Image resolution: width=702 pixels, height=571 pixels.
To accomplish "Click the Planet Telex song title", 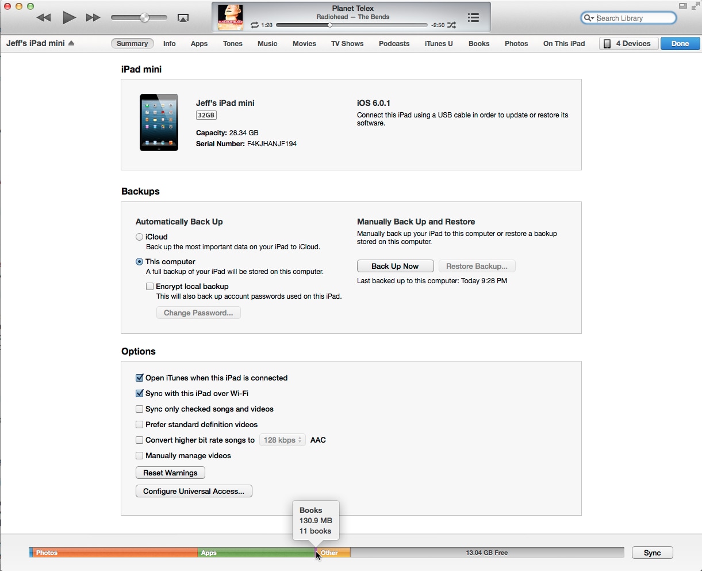I will tap(354, 8).
